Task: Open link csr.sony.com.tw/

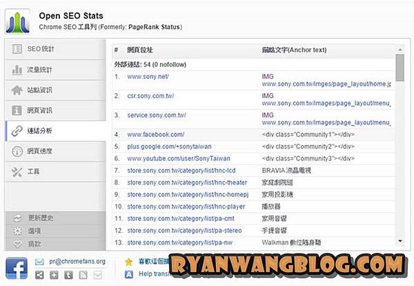Action: tap(150, 96)
